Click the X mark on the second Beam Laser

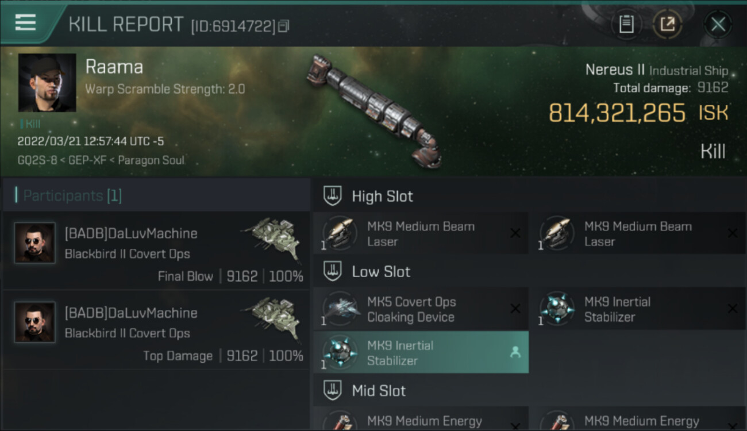pos(733,233)
